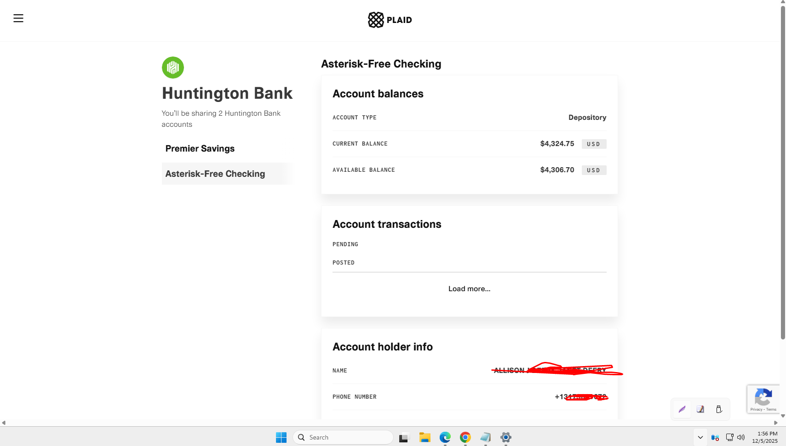Switch to the Premier Savings account

click(200, 148)
